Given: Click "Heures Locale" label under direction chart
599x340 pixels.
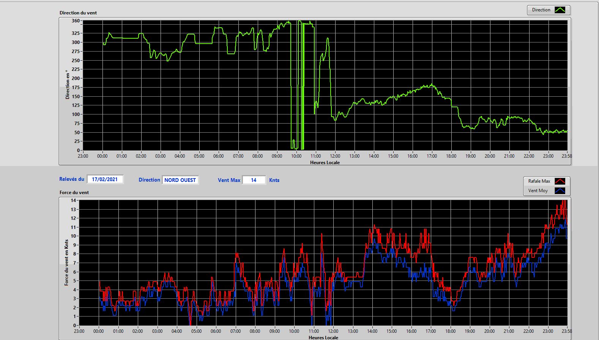Looking at the screenshot, I should point(325,163).
